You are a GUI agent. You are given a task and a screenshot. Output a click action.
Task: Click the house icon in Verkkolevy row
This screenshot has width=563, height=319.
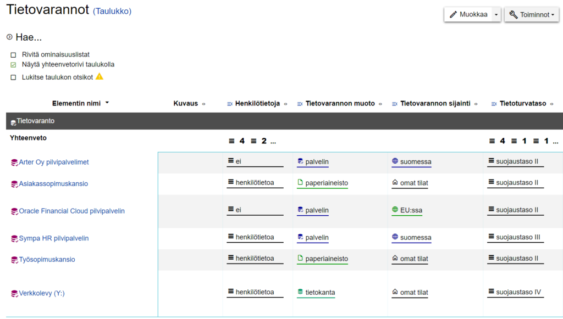[395, 292]
